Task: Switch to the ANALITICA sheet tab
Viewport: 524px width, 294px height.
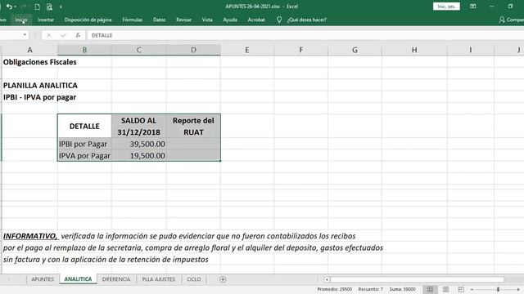Action: coord(78,279)
